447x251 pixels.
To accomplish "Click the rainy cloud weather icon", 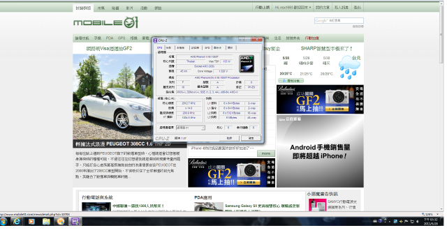I will point(349,68).
